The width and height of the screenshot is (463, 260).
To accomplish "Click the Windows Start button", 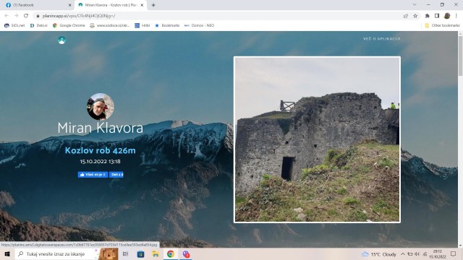I will [7, 253].
